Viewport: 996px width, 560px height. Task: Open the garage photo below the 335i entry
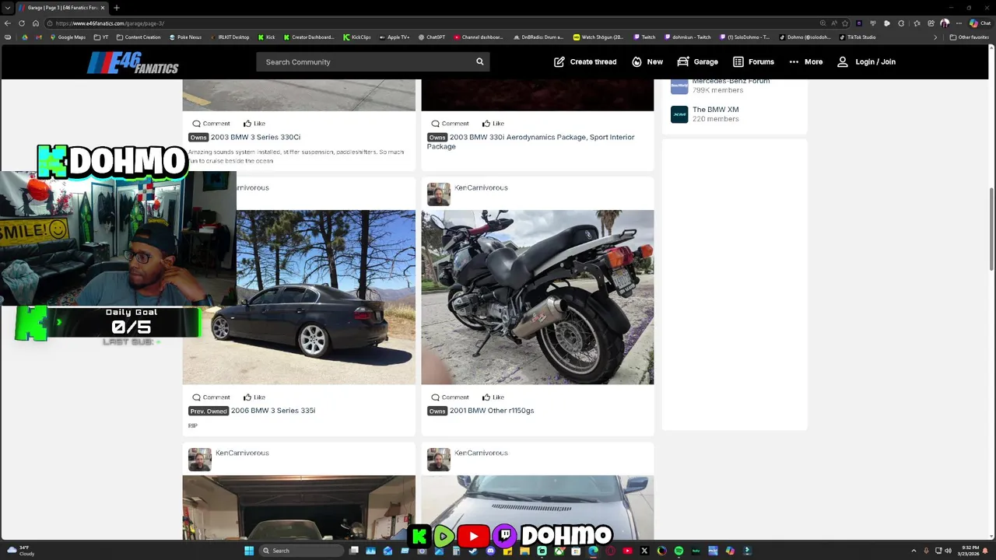point(299,507)
